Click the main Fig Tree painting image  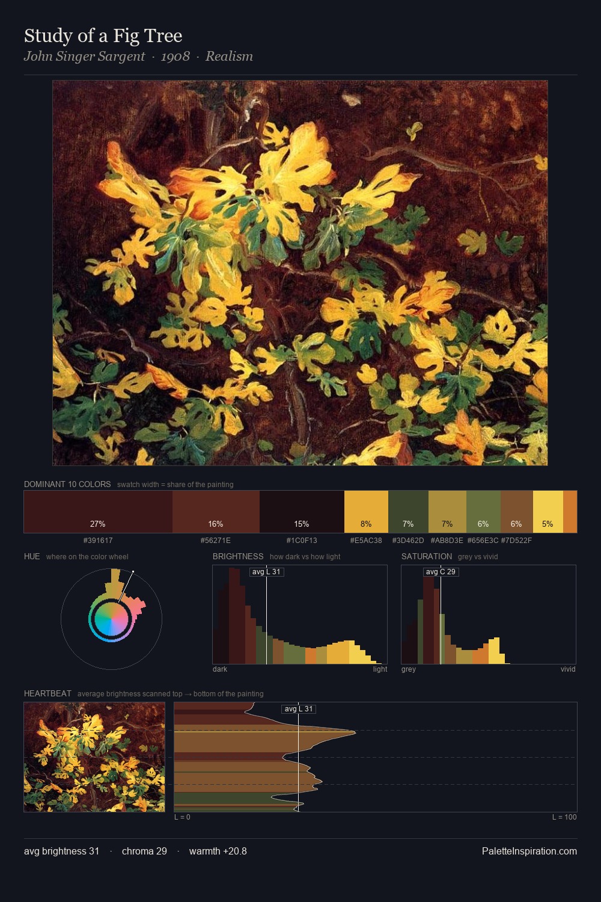[x=300, y=273]
